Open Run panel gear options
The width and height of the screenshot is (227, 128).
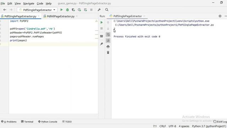[220, 16]
